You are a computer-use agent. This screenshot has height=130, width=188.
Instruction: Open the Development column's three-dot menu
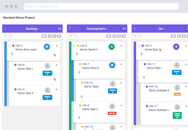tap(70, 29)
